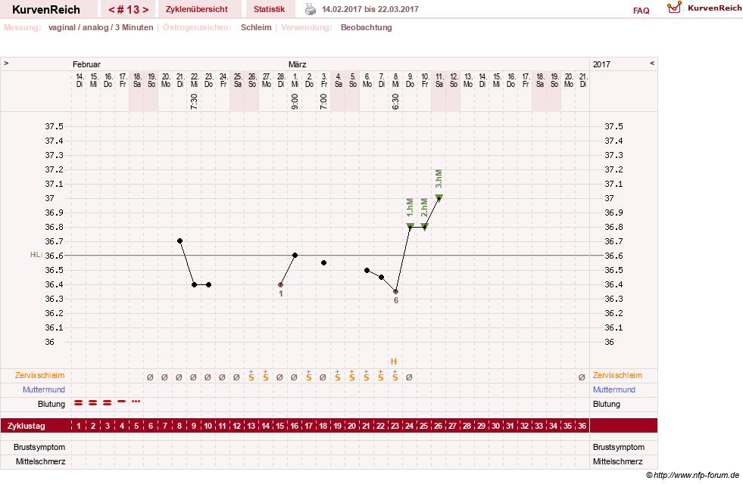
Task: Click the 'HLi' baseline label
Action: point(36,255)
